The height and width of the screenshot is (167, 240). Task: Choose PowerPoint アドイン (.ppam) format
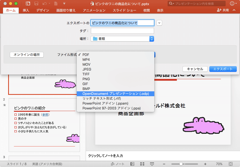116,103
